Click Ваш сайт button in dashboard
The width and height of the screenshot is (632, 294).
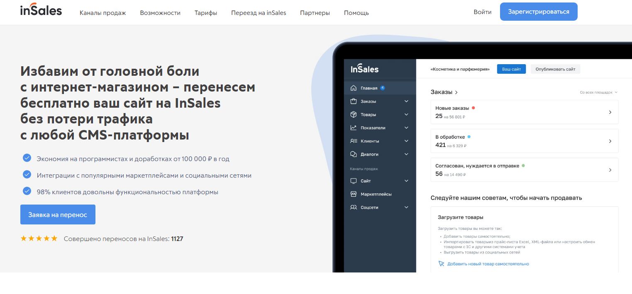click(511, 69)
